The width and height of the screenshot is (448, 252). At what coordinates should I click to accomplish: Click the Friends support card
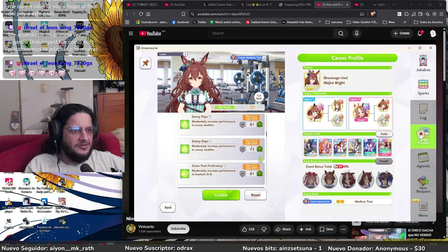pos(385,147)
